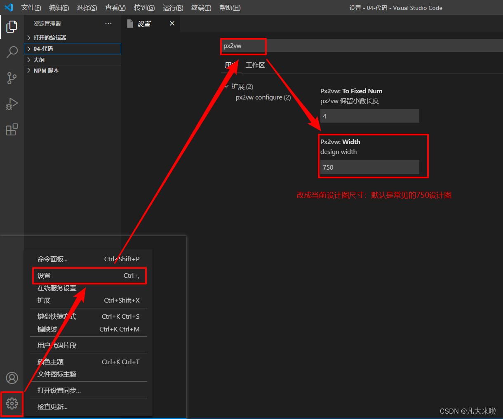Open the 编辑(E) menu
The width and height of the screenshot is (503, 419).
(59, 8)
